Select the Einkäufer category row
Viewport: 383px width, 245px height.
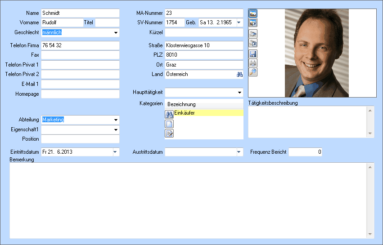(208, 113)
